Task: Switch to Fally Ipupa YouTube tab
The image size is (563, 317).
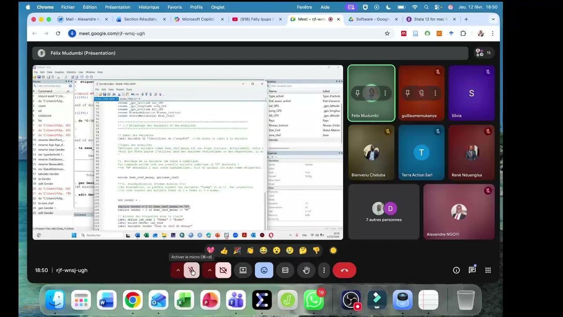Action: pyautogui.click(x=257, y=19)
